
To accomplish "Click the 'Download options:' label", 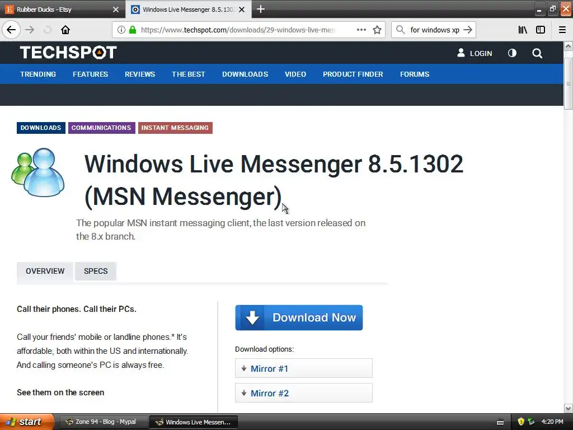I will (x=264, y=349).
